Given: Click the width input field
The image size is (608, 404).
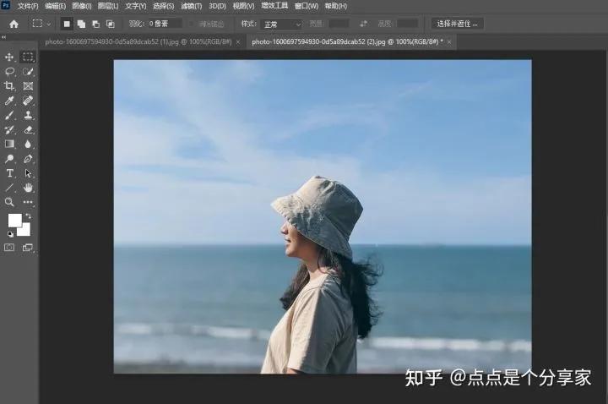Looking at the screenshot, I should tap(339, 24).
